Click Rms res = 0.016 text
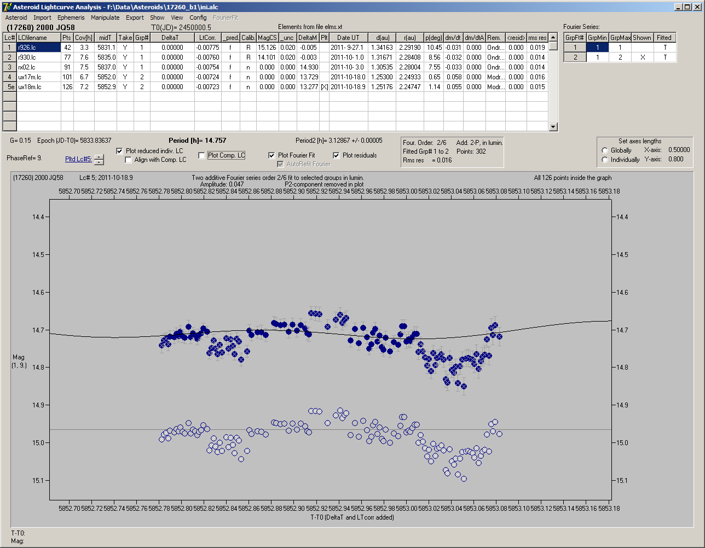 [427, 160]
